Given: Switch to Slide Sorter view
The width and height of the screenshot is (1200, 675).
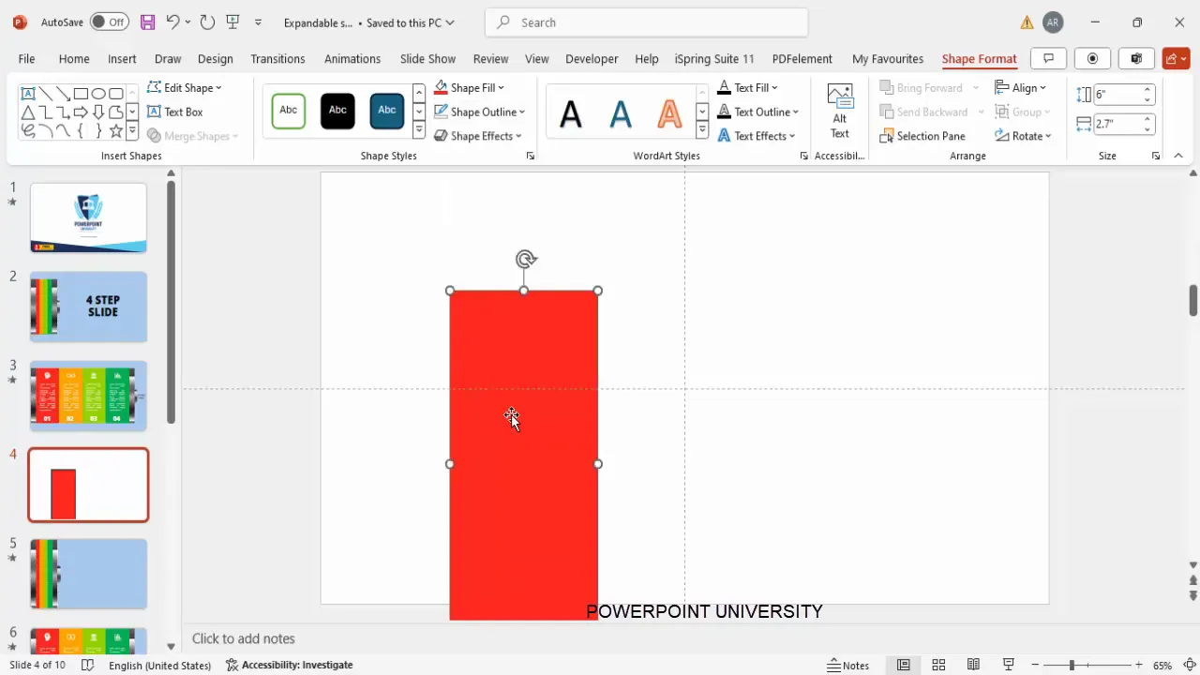Looking at the screenshot, I should (x=938, y=665).
